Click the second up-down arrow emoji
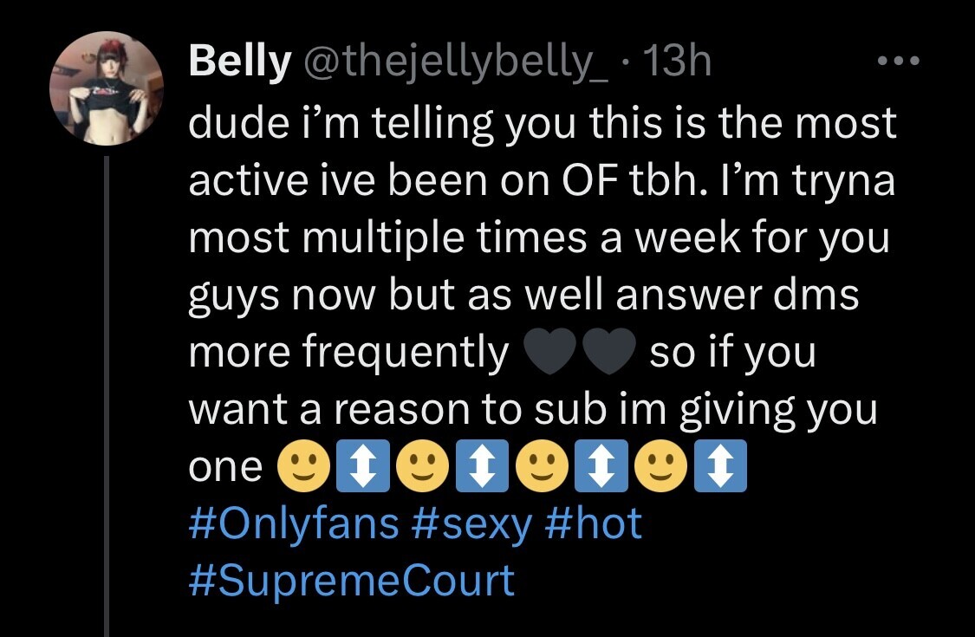975x637 pixels. tap(481, 467)
